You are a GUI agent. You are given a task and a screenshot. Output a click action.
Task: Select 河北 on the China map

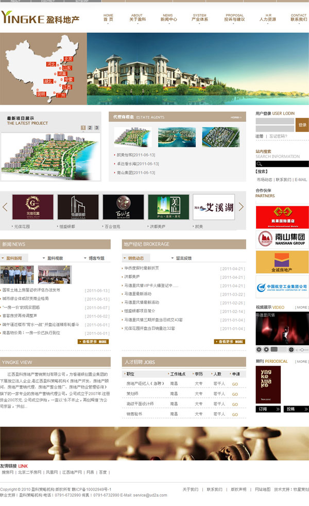(51, 64)
